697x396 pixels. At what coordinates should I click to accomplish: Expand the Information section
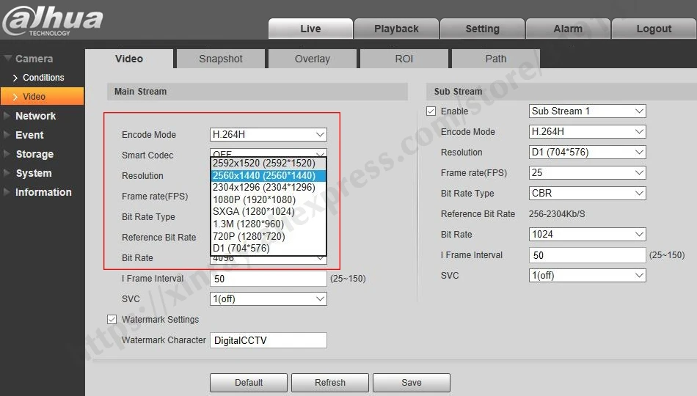pyautogui.click(x=37, y=192)
